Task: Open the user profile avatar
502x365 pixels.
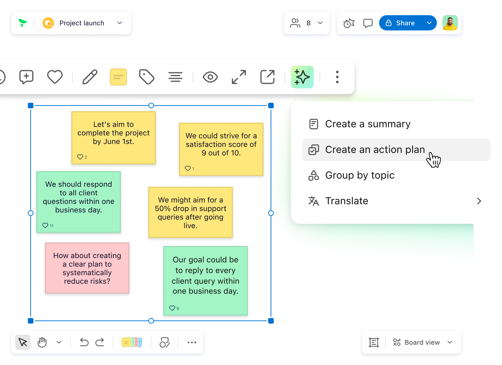Action: [450, 23]
